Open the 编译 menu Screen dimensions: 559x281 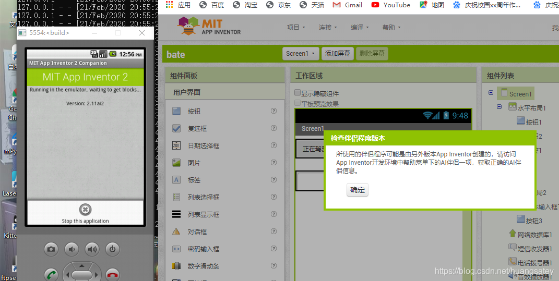click(359, 28)
